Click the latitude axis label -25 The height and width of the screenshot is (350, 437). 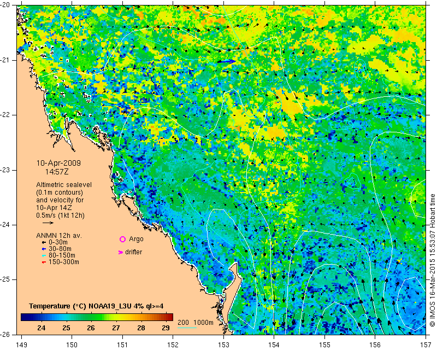pos(5,279)
